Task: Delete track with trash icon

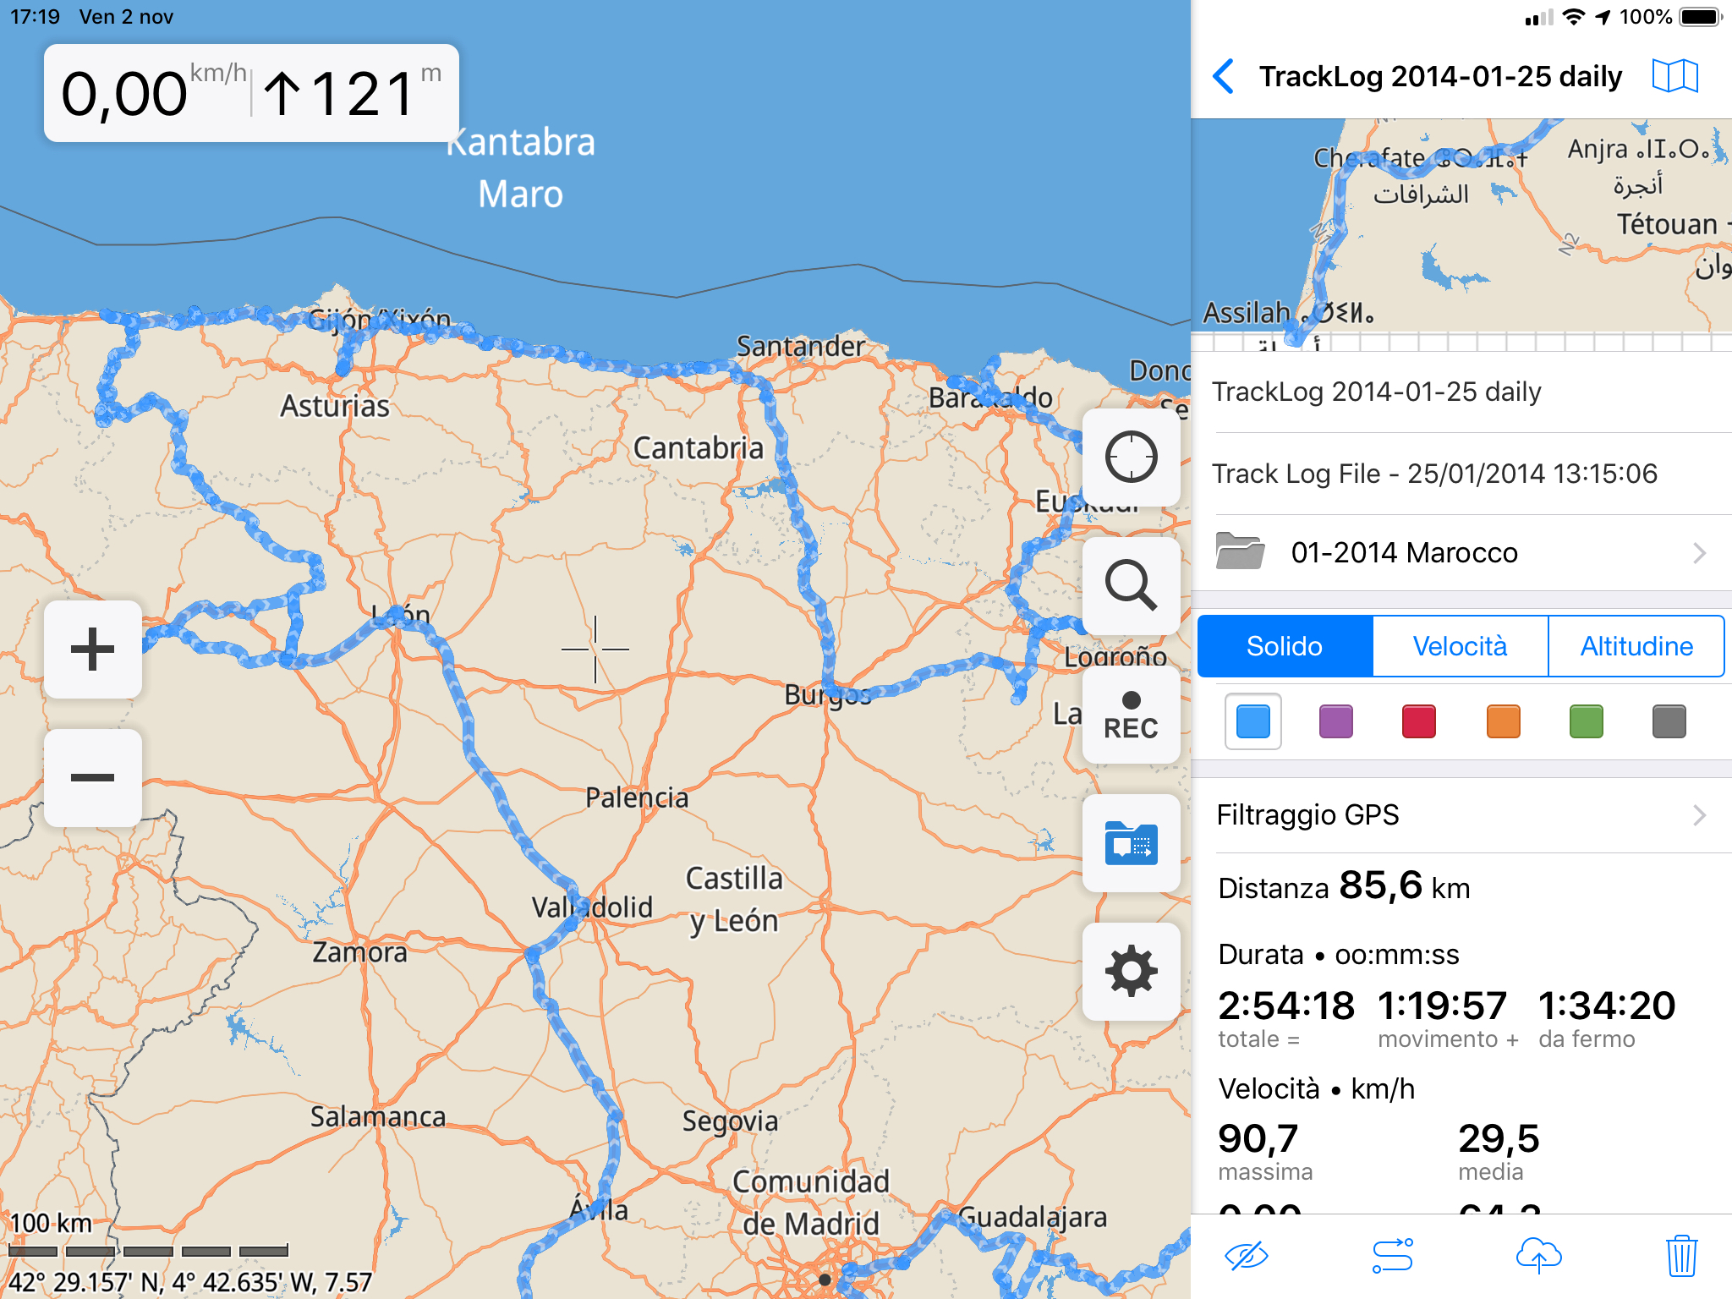Action: pyautogui.click(x=1681, y=1256)
